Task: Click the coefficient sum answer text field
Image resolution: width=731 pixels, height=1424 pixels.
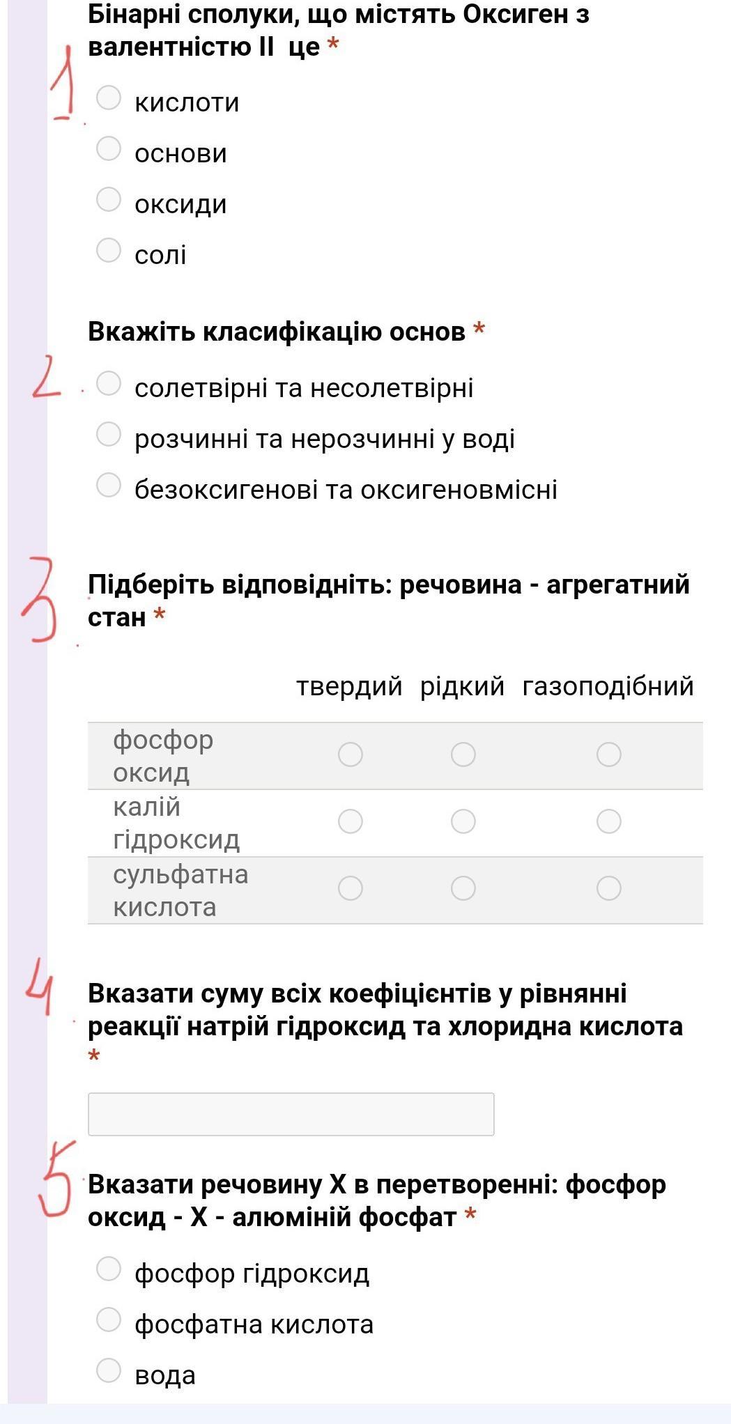Action: (291, 1114)
